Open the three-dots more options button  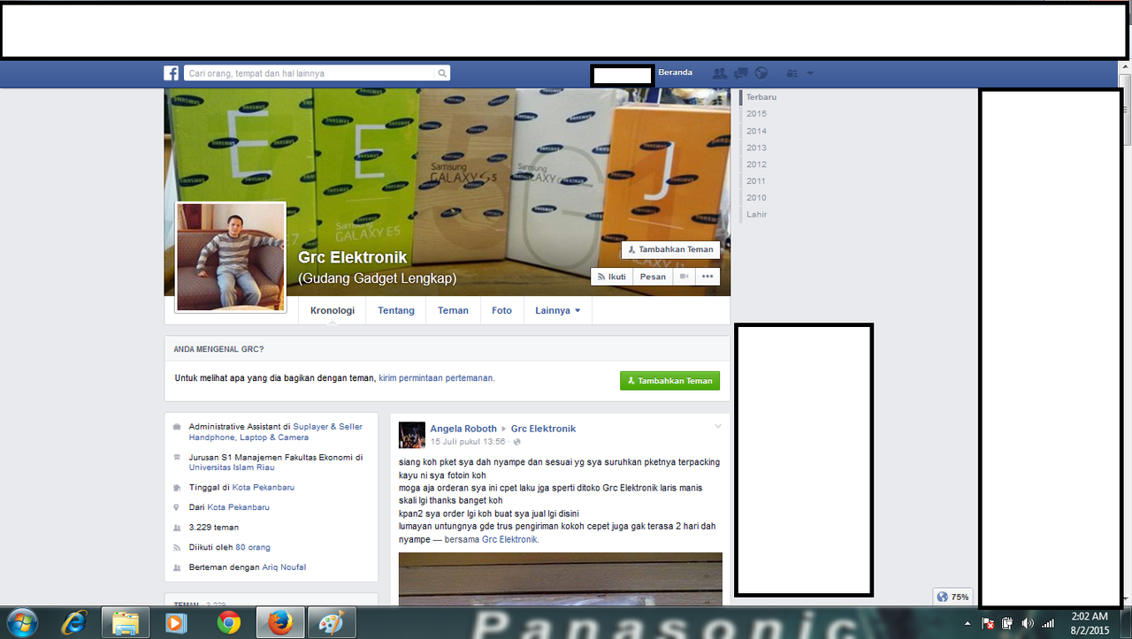(707, 277)
